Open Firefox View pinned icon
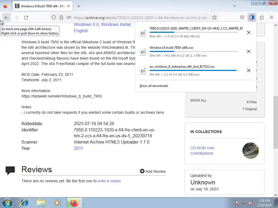Image resolution: width=278 pixels, height=208 pixels. 5,6
